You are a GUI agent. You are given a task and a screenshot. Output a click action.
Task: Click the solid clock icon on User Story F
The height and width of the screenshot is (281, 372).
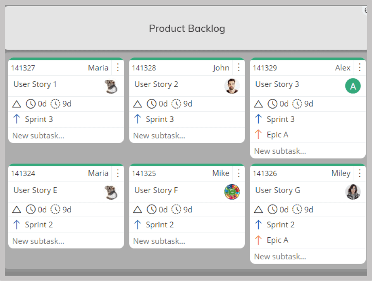[152, 210]
